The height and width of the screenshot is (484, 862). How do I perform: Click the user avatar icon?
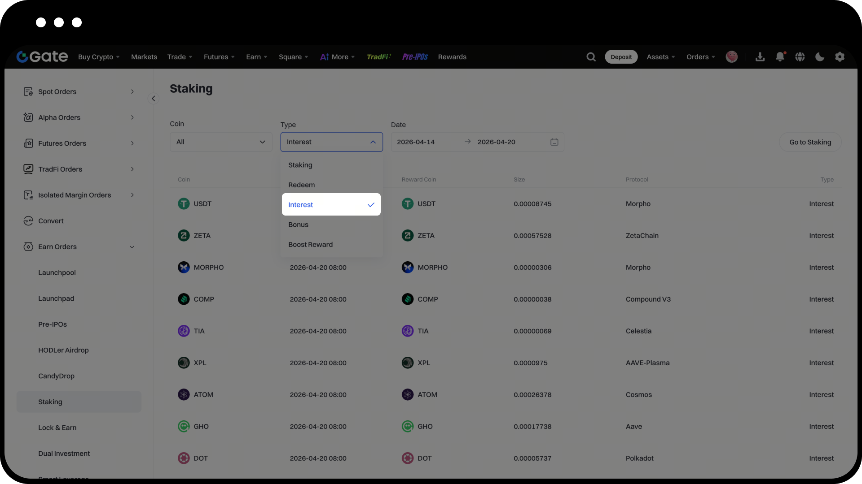coord(731,57)
